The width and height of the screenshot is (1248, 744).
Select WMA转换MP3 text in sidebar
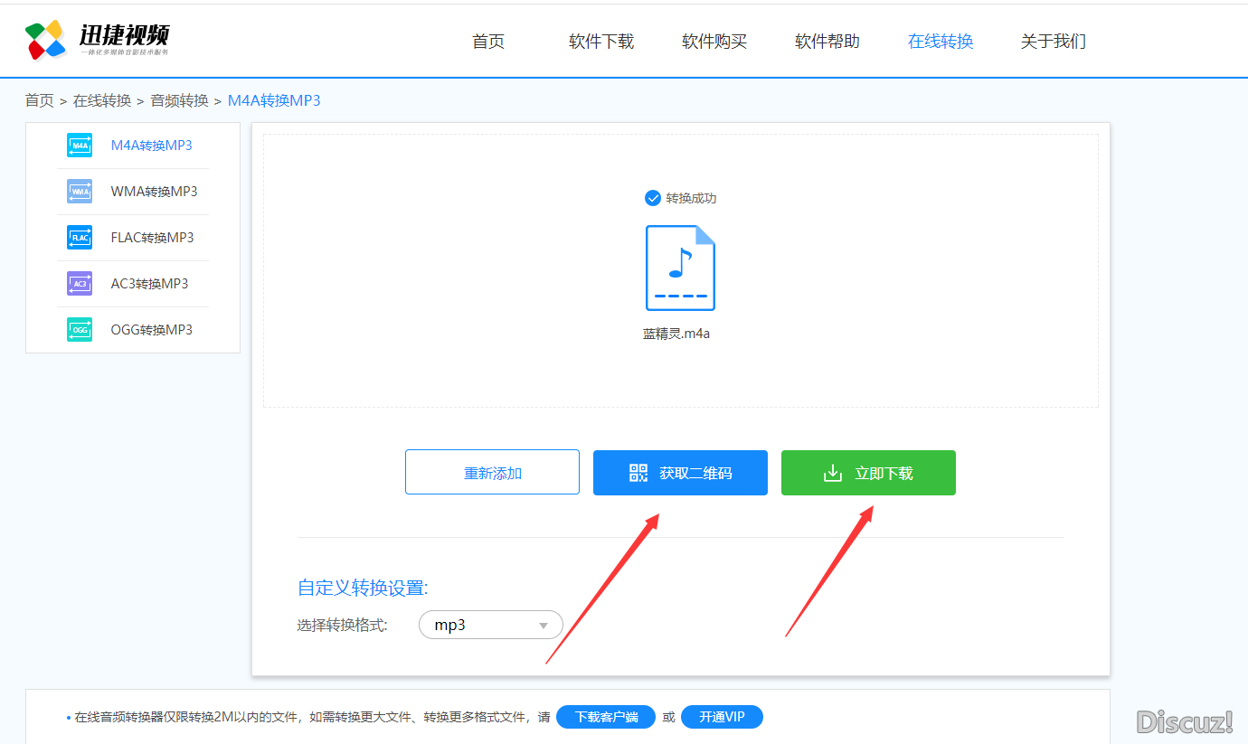(x=154, y=191)
